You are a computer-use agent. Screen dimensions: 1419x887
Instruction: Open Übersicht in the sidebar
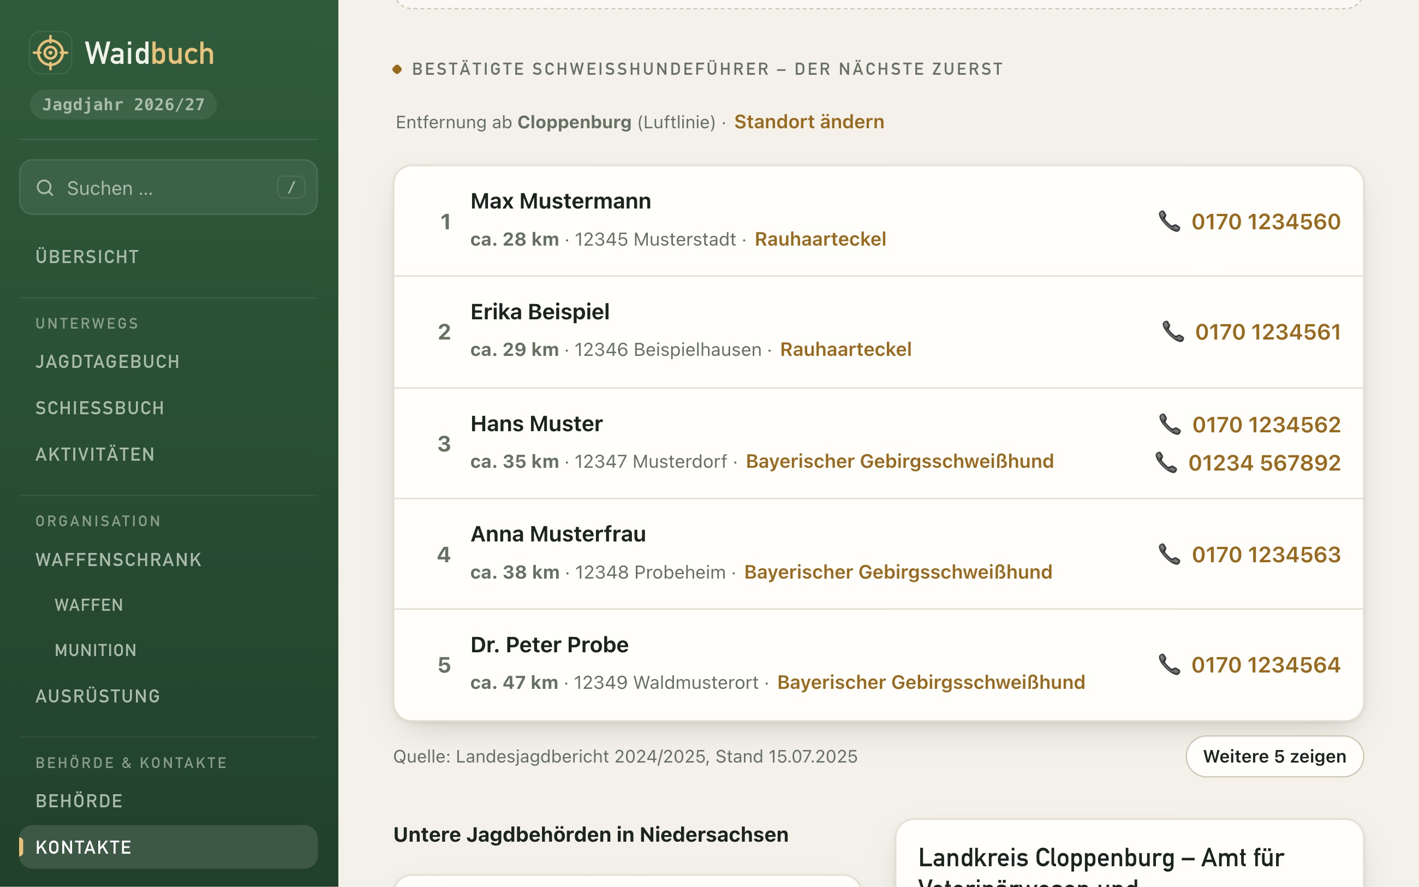[87, 257]
